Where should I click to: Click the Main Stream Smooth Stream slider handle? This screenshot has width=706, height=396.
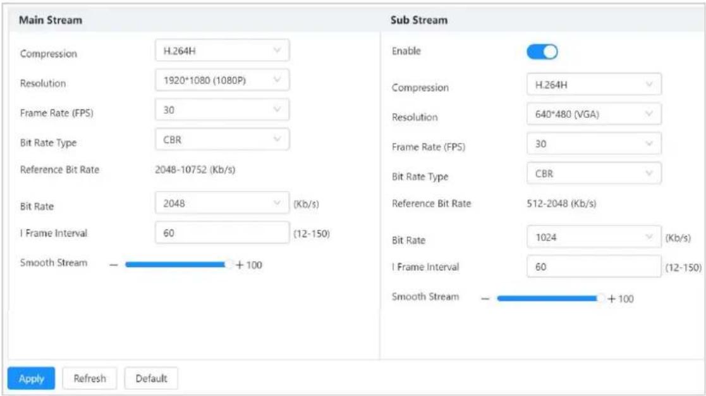coord(229,264)
